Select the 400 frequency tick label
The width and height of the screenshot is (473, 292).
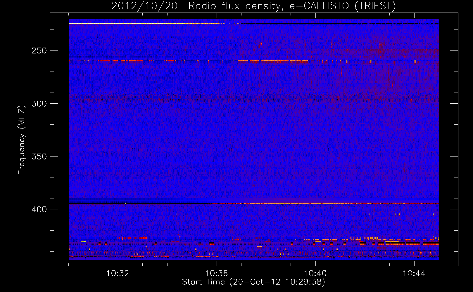[39, 209]
